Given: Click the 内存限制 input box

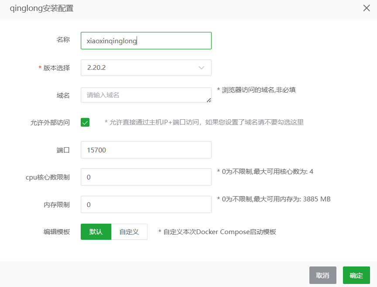Looking at the screenshot, I should (146, 204).
